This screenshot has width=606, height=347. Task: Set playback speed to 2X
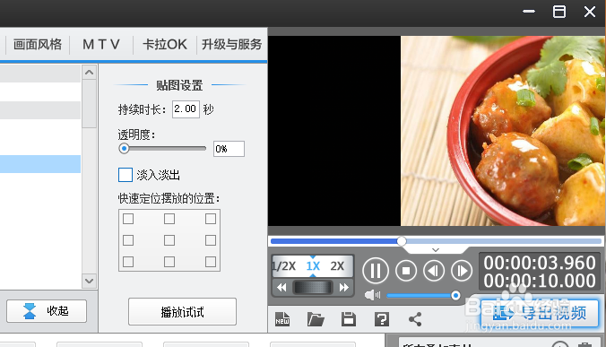pos(337,265)
